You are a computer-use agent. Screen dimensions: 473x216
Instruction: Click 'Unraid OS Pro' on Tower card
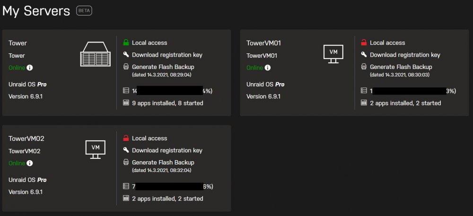(27, 84)
